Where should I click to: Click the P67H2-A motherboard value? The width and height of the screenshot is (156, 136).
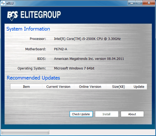pos(60,49)
